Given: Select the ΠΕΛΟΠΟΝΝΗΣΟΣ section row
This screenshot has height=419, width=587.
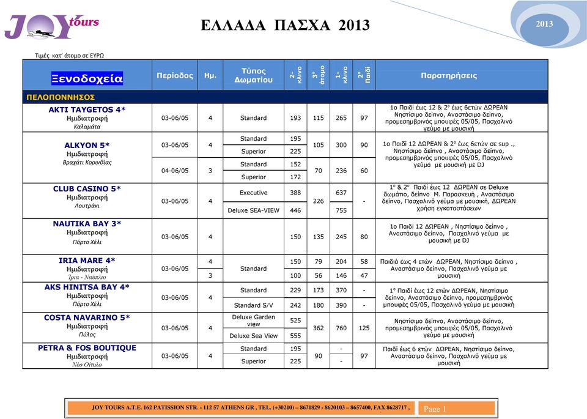Looking at the screenshot, I should point(286,97).
